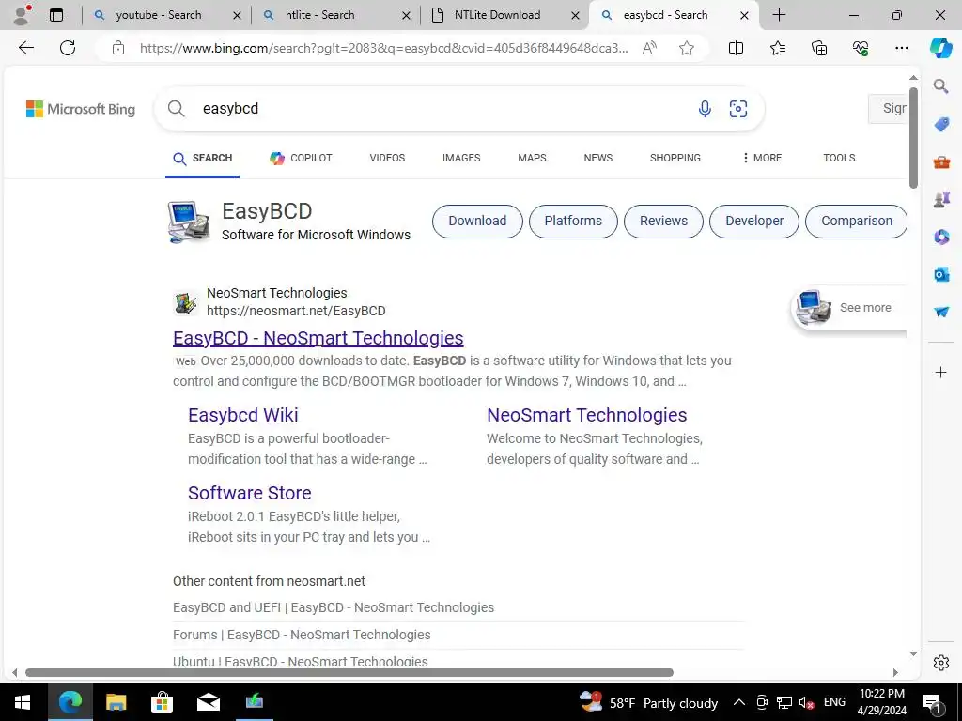Open a new tab with plus button

point(779,15)
